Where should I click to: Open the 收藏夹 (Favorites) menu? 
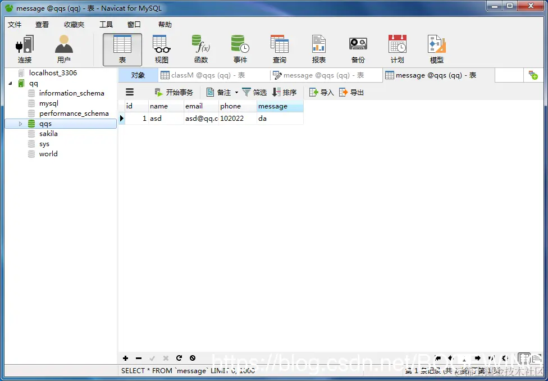(x=74, y=25)
